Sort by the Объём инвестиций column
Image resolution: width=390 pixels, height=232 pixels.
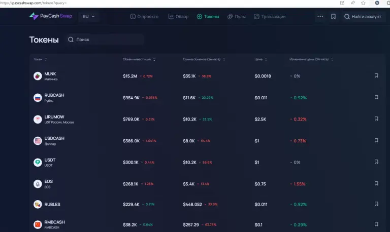pos(139,59)
